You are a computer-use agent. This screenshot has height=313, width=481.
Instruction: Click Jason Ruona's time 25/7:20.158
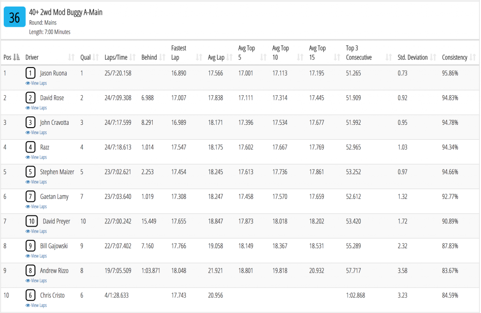point(118,73)
